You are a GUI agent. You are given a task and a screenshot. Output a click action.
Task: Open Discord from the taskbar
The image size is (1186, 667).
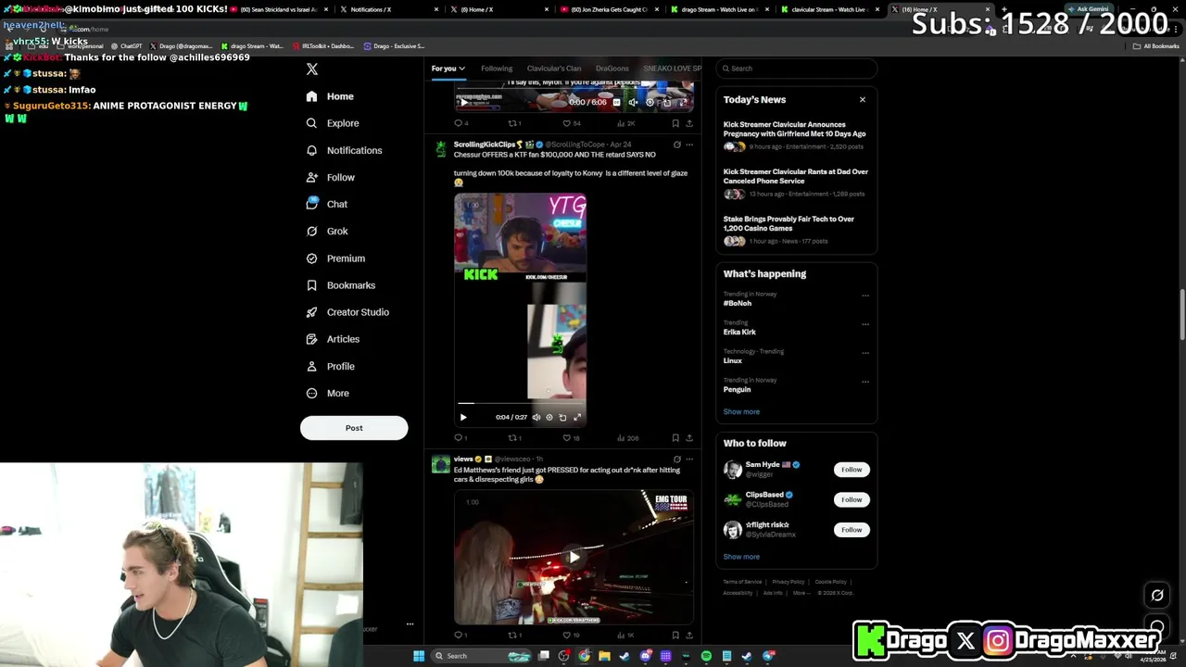tap(646, 656)
